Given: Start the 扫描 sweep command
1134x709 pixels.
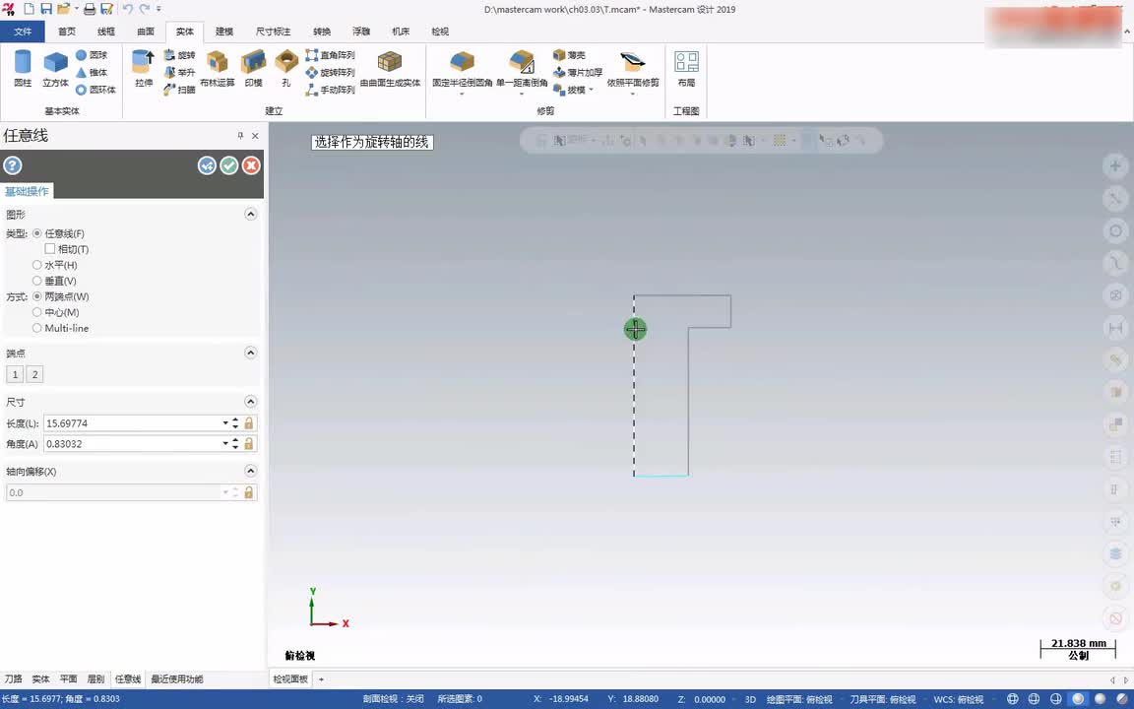Looking at the screenshot, I should (179, 90).
